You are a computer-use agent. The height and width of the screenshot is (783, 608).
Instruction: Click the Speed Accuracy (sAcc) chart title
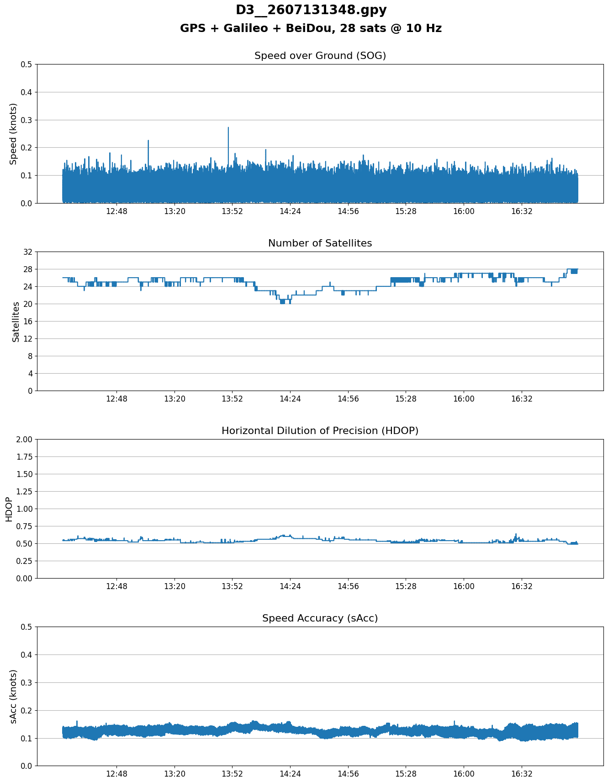click(x=320, y=618)
